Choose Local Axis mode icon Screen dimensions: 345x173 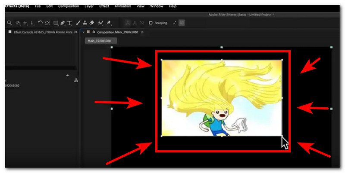128,23
